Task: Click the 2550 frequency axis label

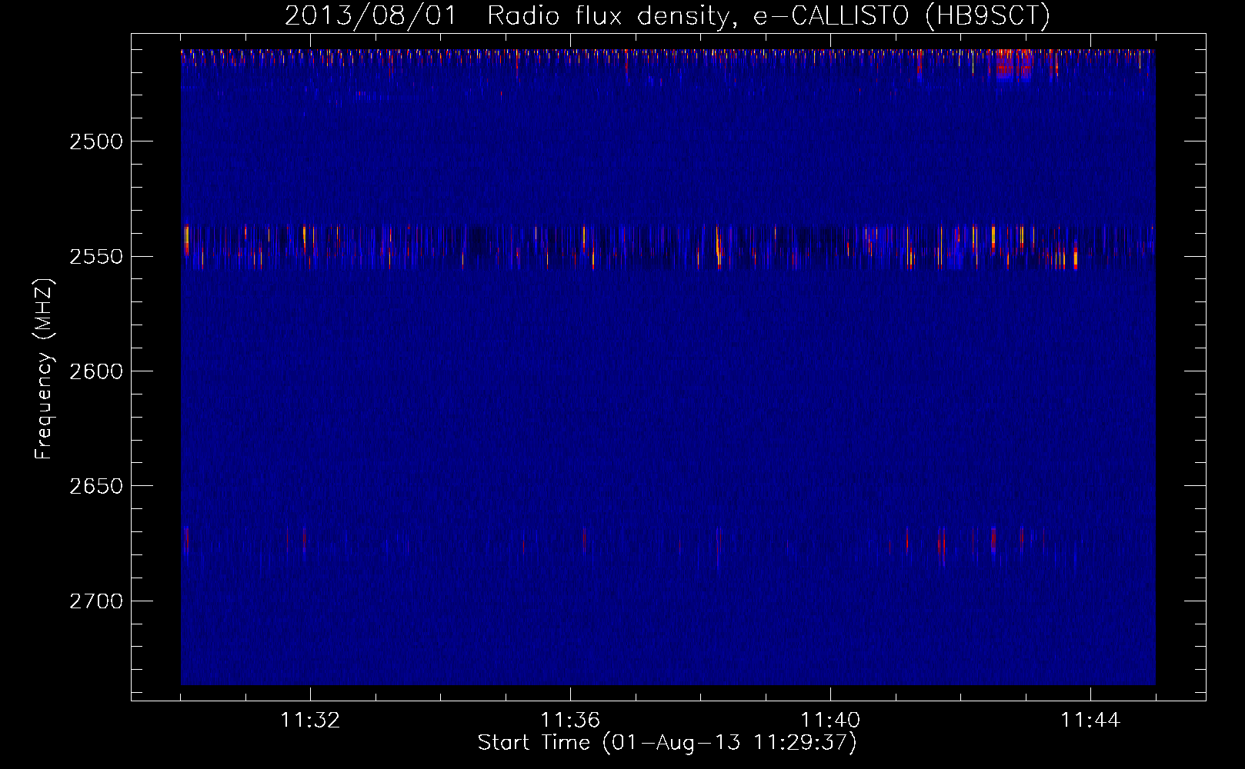Action: pos(96,256)
